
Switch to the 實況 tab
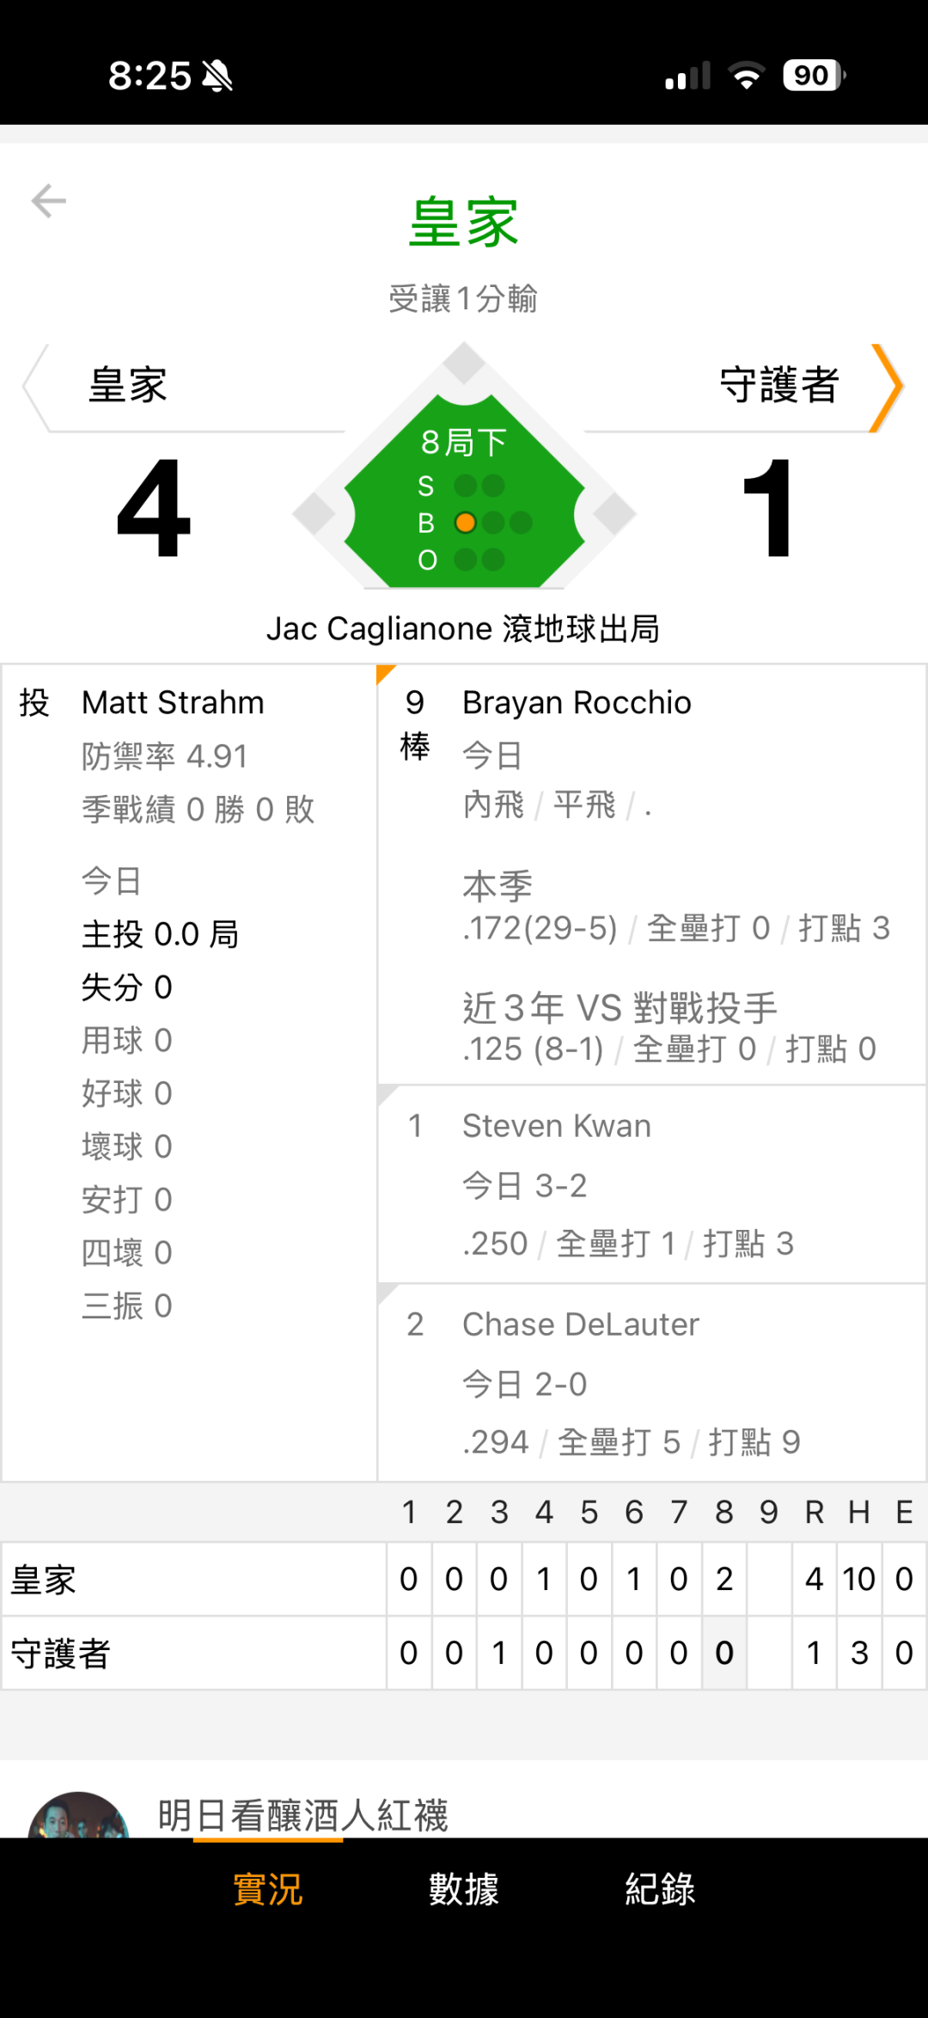click(267, 1889)
